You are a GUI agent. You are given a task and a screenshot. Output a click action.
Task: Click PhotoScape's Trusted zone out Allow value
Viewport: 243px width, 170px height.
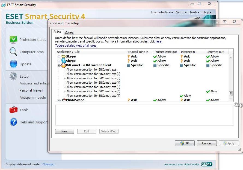coord(160,100)
